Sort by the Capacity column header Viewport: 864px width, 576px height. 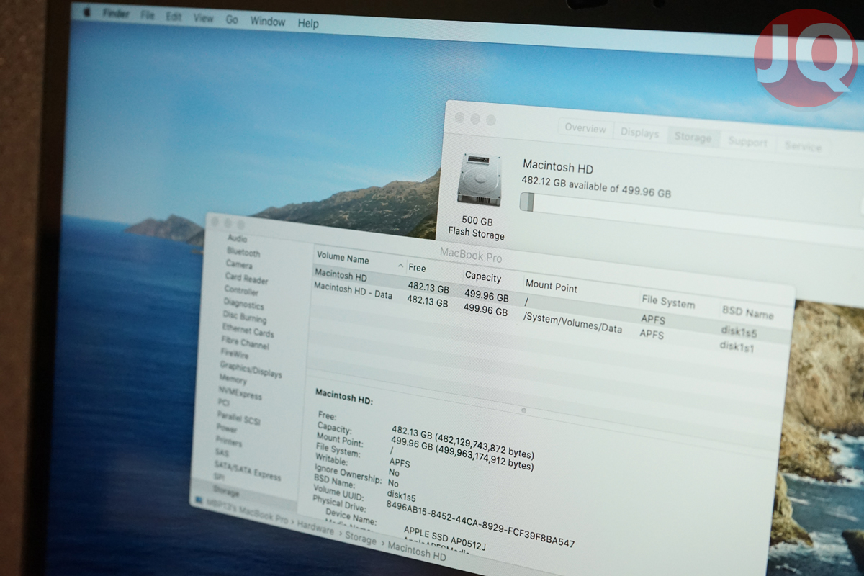click(483, 276)
